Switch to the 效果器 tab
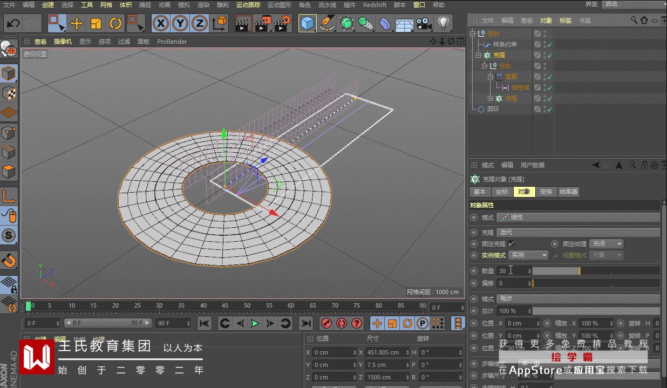 (568, 192)
